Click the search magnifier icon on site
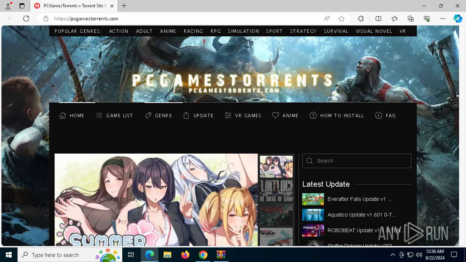466x262 pixels. coord(309,161)
